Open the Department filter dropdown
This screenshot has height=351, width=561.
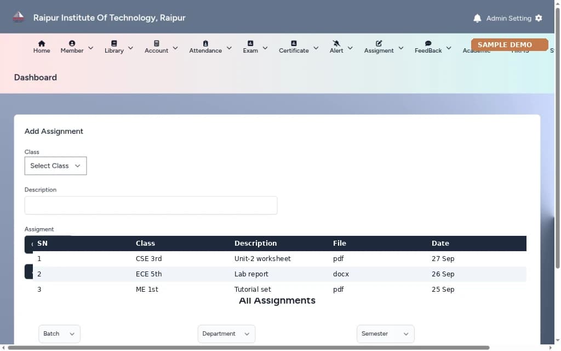click(226, 334)
